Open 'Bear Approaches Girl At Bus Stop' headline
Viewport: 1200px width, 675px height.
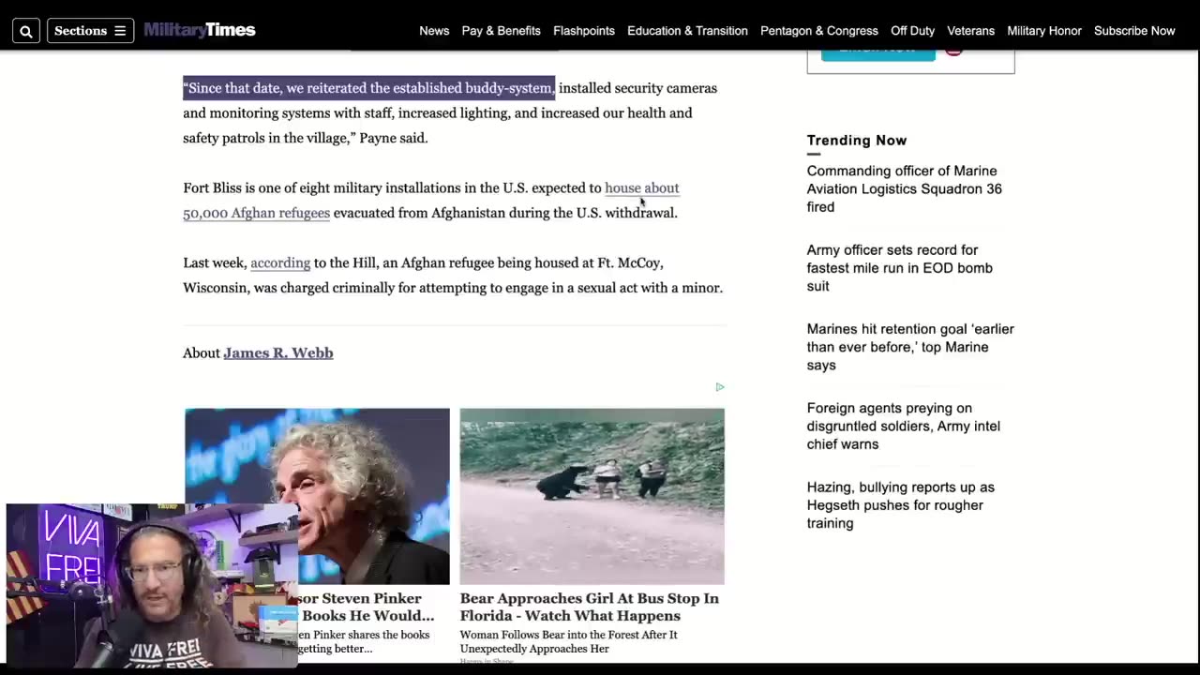[590, 607]
